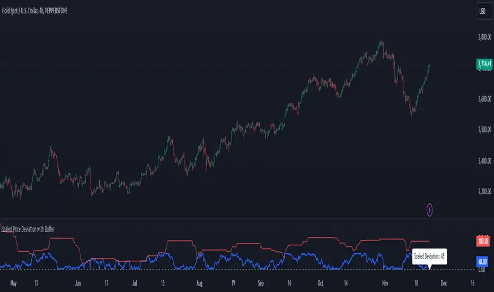Click the purple lightning bolt event icon
The width and height of the screenshot is (494, 292).
[x=429, y=210]
